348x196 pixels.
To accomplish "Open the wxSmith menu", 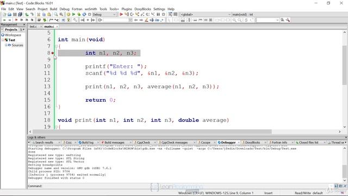I will click(91, 9).
